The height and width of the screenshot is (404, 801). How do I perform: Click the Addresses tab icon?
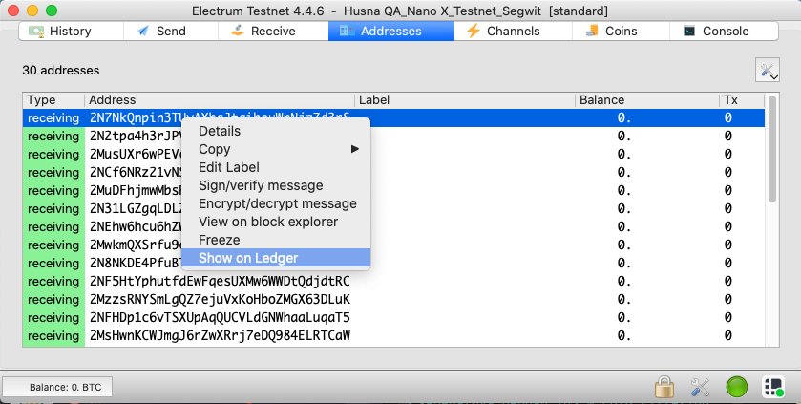point(347,32)
